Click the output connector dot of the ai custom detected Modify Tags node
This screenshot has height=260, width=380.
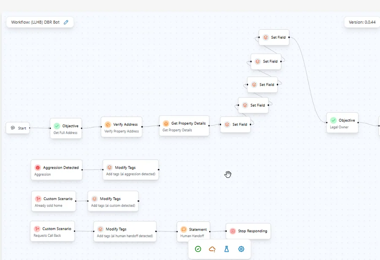point(138,201)
